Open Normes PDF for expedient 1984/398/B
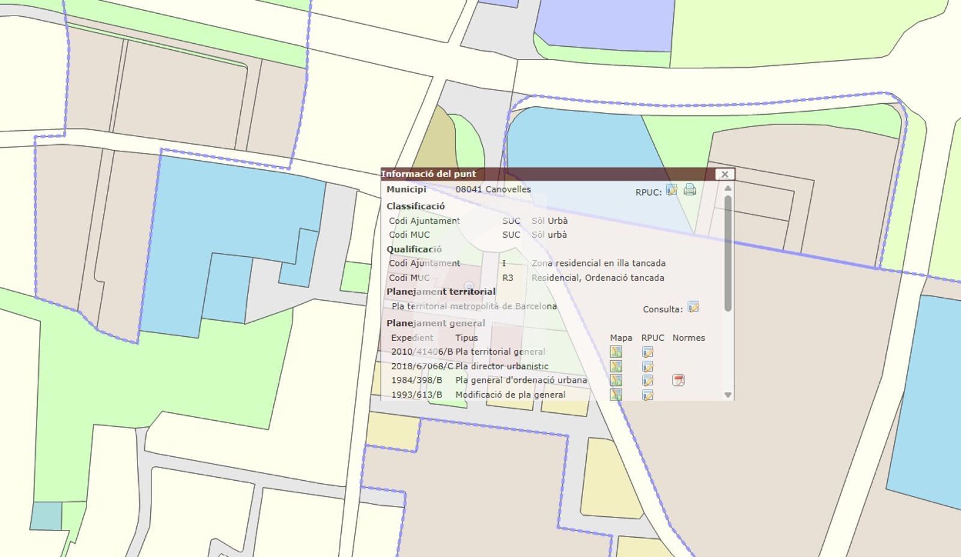 [x=678, y=381]
